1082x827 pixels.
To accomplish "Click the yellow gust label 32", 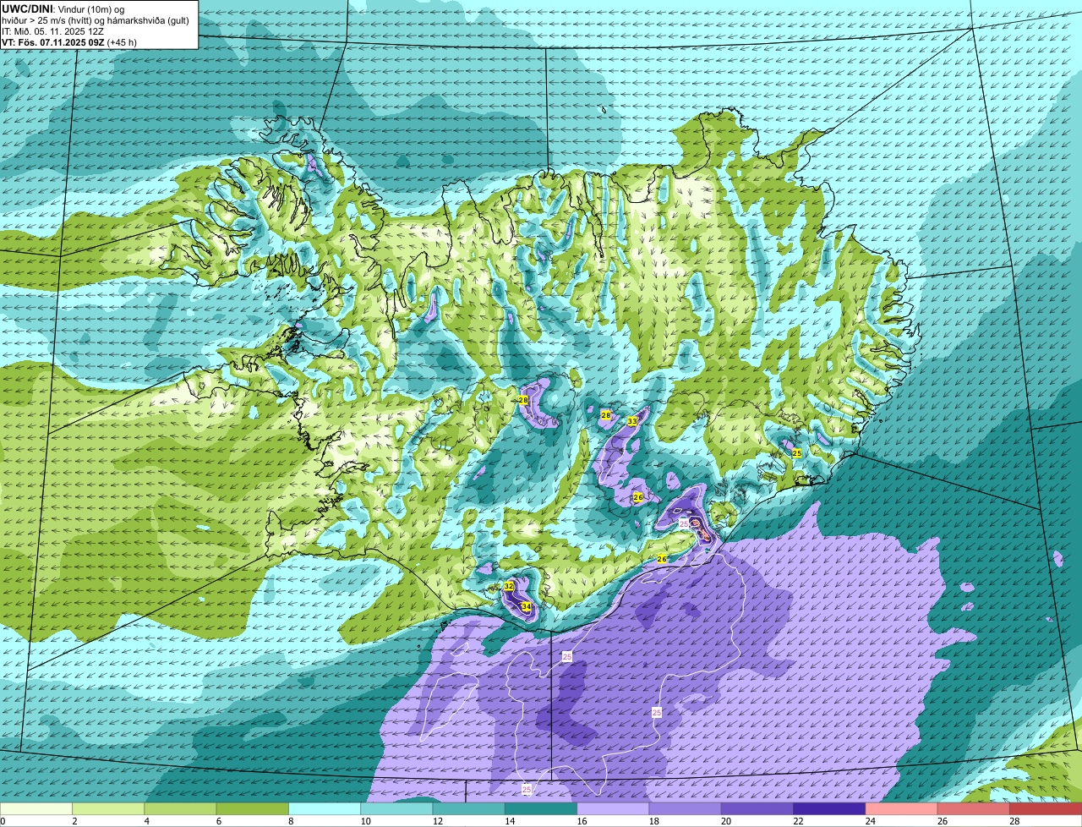I will 509,586.
